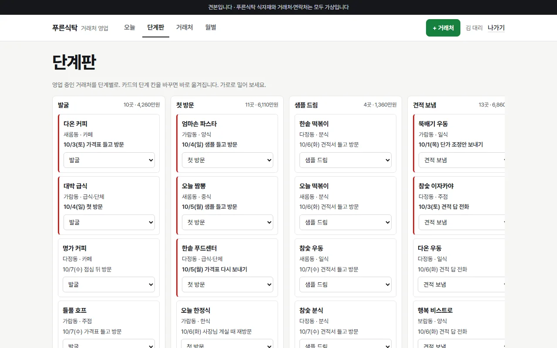Click the 참숯 분식 card title
557x348 pixels.
tap(311, 311)
